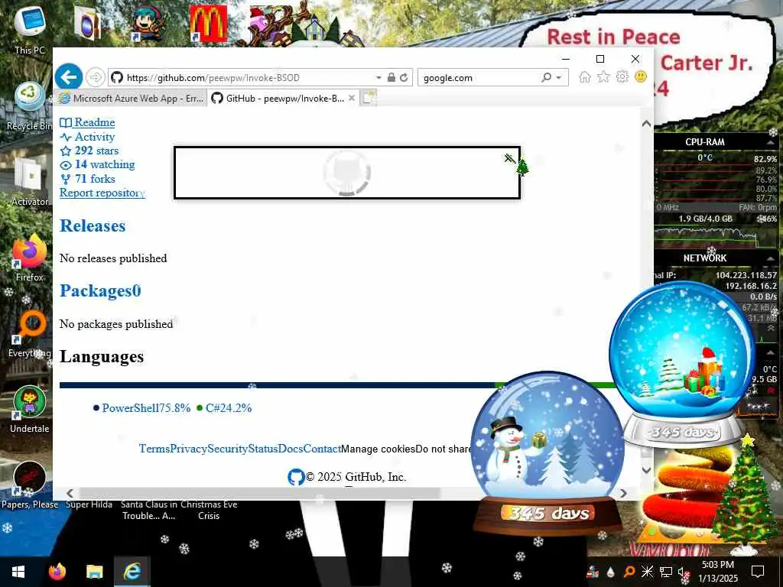Screen dimensions: 783x587
Task: Launch the Undertale desktop shortcut
Action: coord(30,410)
